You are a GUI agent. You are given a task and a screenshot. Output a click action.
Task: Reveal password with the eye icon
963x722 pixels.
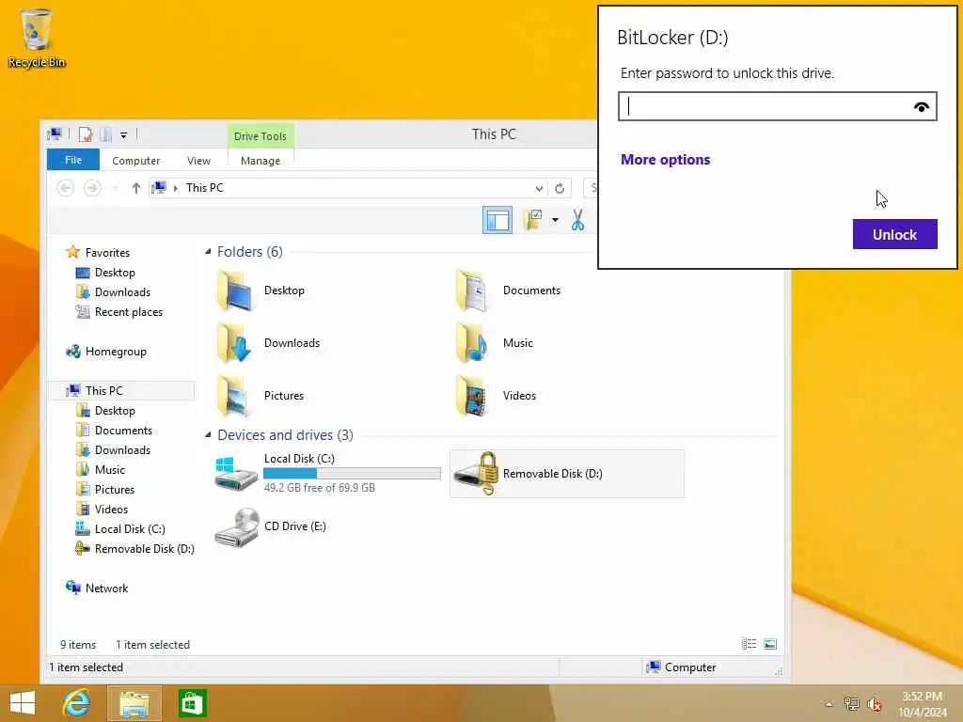(921, 107)
